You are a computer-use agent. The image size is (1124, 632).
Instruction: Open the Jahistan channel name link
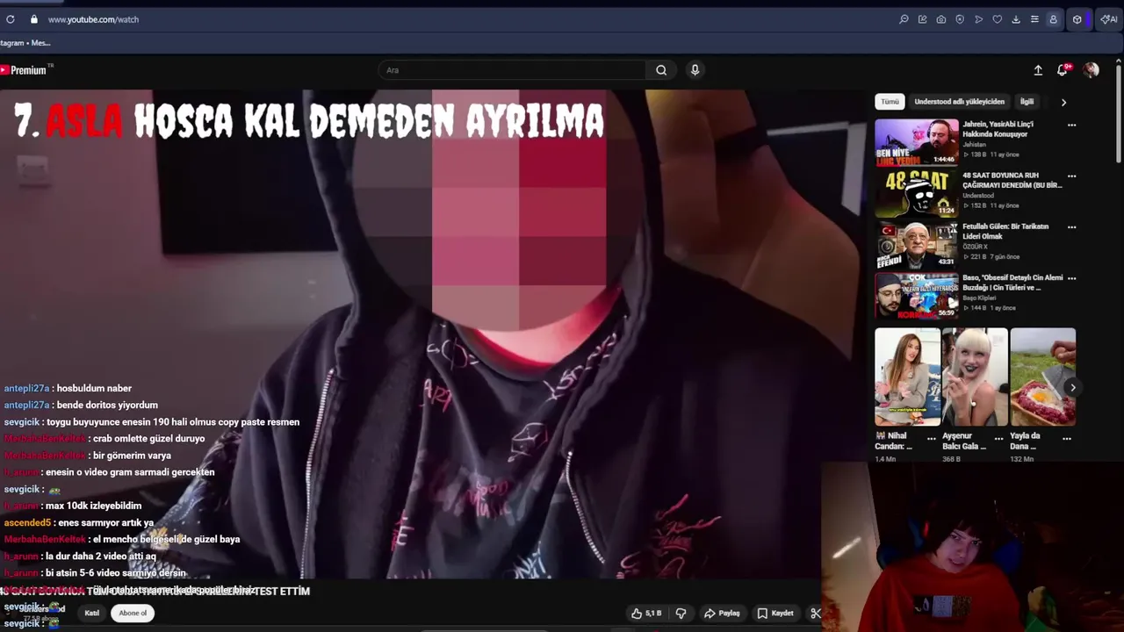[974, 145]
